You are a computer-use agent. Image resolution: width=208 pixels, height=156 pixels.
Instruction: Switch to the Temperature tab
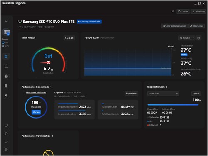pos(92,37)
